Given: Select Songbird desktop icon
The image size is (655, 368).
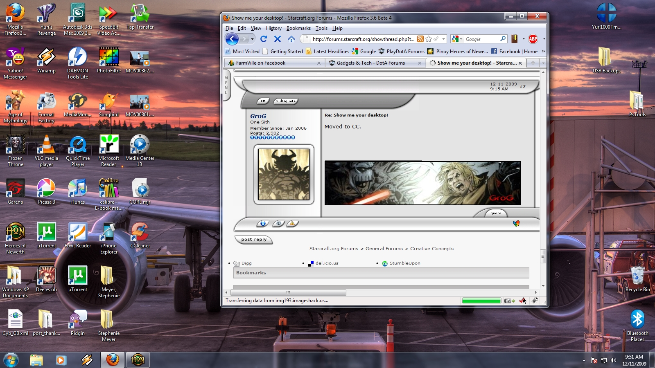Looking at the screenshot, I should point(108,104).
